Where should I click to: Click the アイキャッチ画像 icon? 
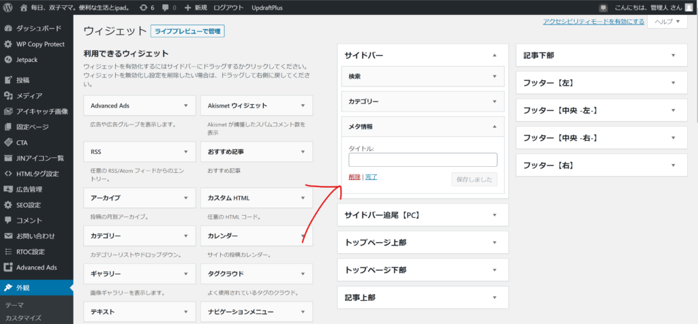[x=8, y=112]
